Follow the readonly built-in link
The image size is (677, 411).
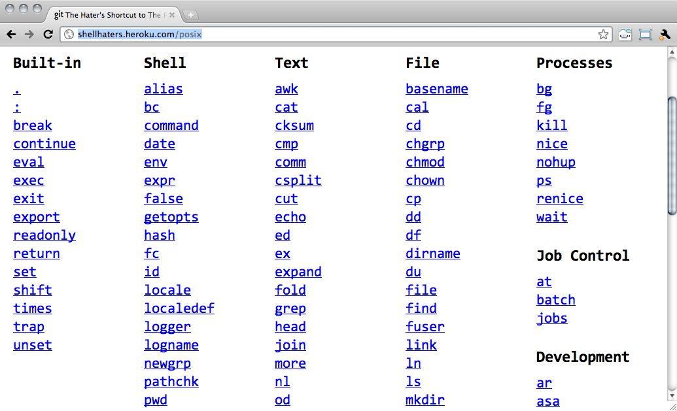(x=44, y=235)
